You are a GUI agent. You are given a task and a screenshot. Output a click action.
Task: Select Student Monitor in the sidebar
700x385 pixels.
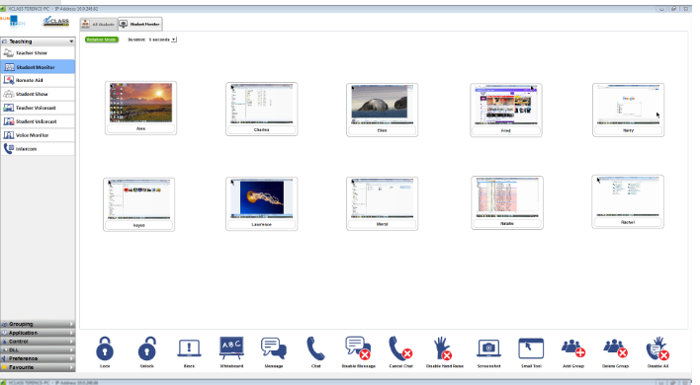pos(38,67)
